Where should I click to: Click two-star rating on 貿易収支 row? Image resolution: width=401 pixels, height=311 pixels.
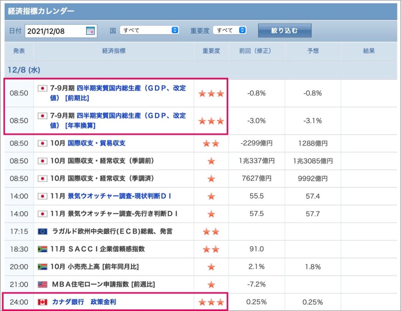click(x=211, y=143)
